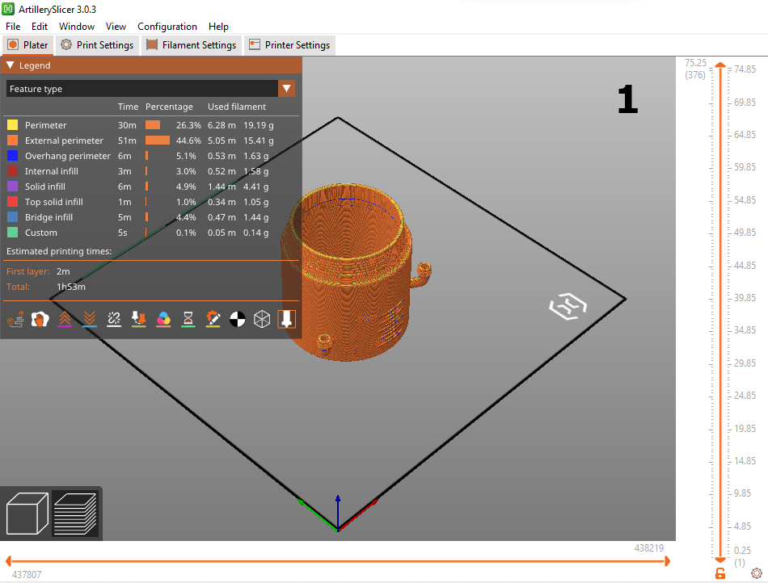Switch to sliced layers preview view
This screenshot has width=768, height=583.
click(x=75, y=513)
